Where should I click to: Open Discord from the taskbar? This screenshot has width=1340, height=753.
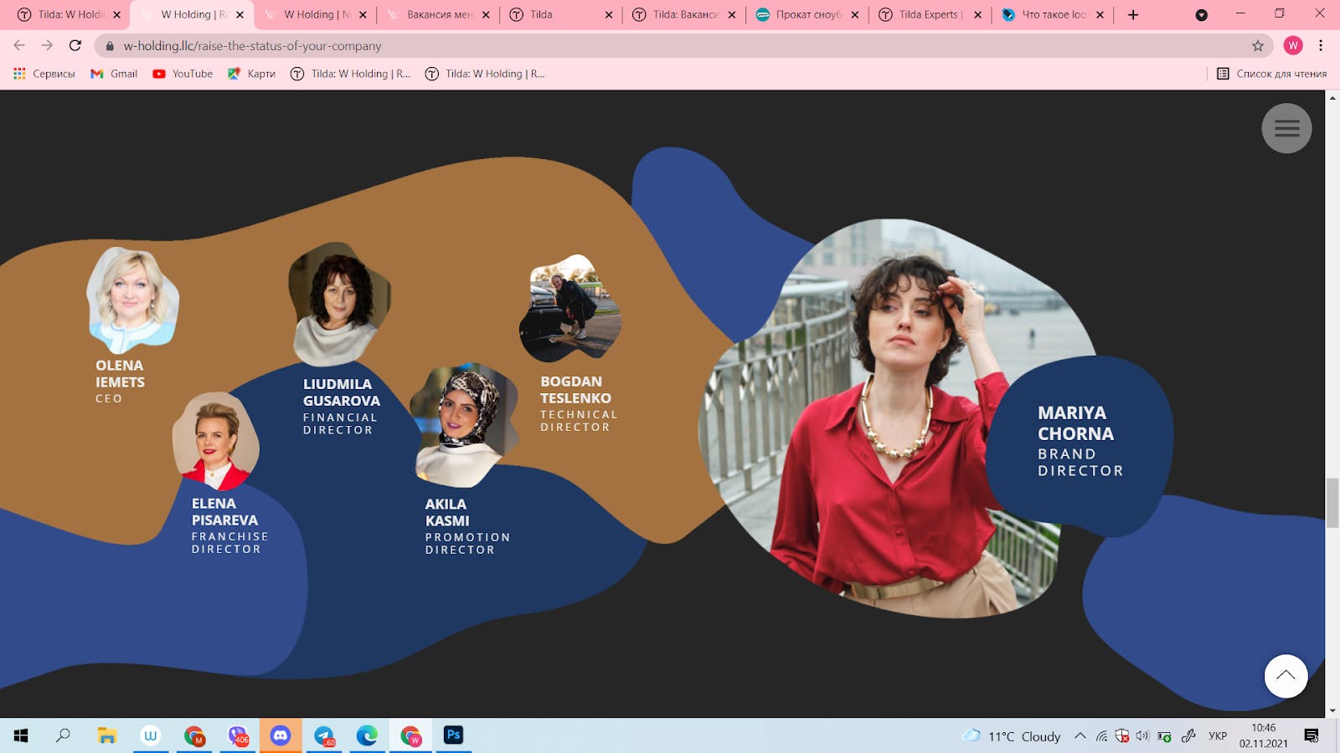pos(281,735)
